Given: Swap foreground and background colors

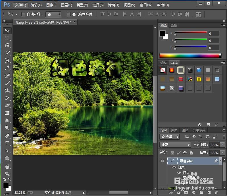Looking at the screenshot, I should coord(9,180).
